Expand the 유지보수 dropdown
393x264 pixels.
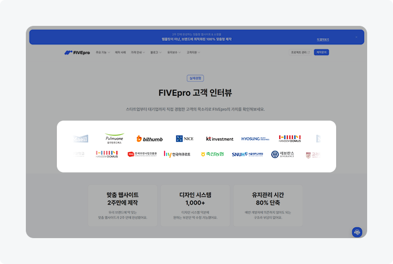(x=174, y=52)
